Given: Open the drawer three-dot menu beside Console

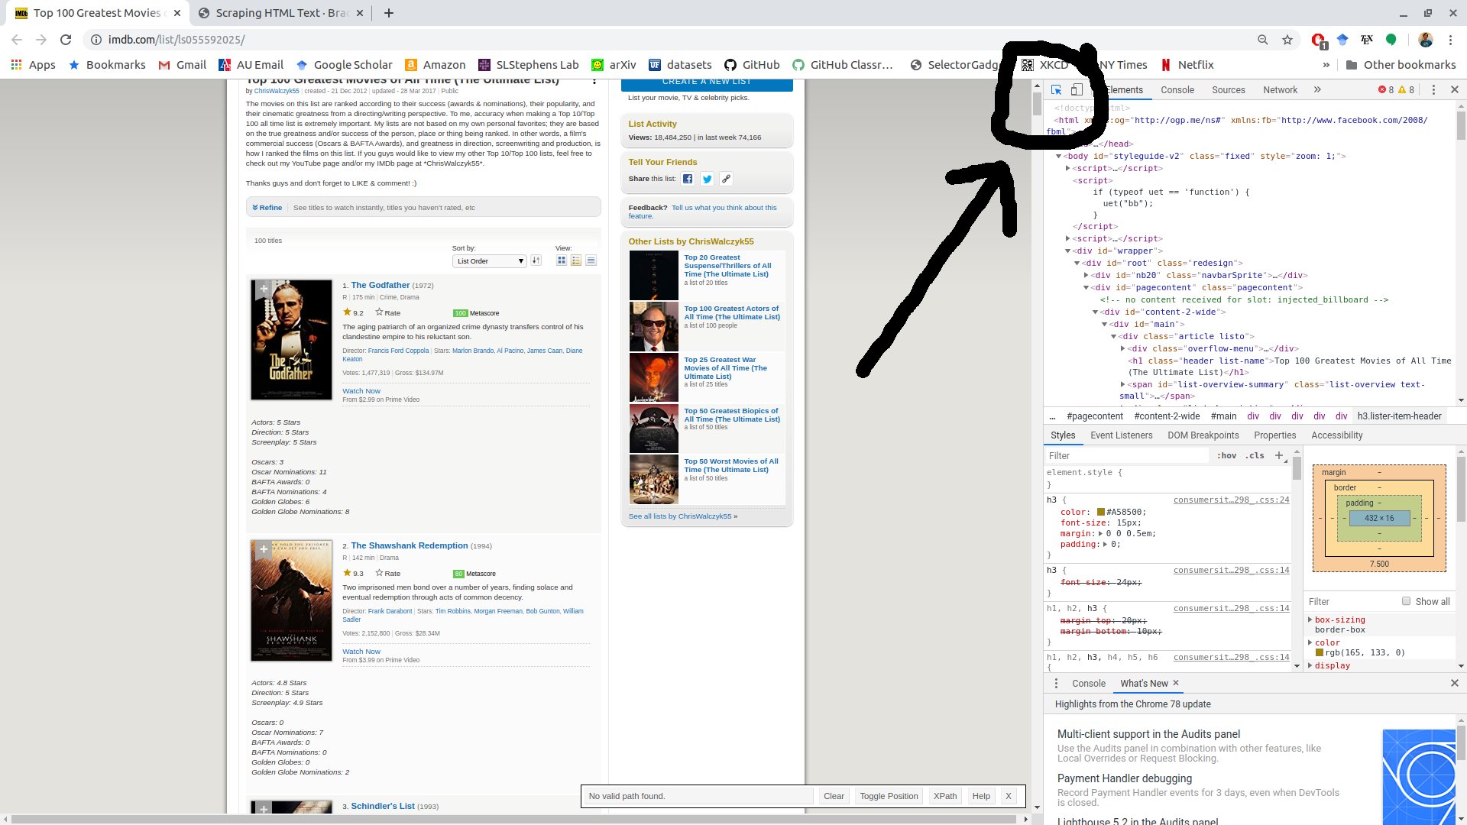Looking at the screenshot, I should 1057,683.
